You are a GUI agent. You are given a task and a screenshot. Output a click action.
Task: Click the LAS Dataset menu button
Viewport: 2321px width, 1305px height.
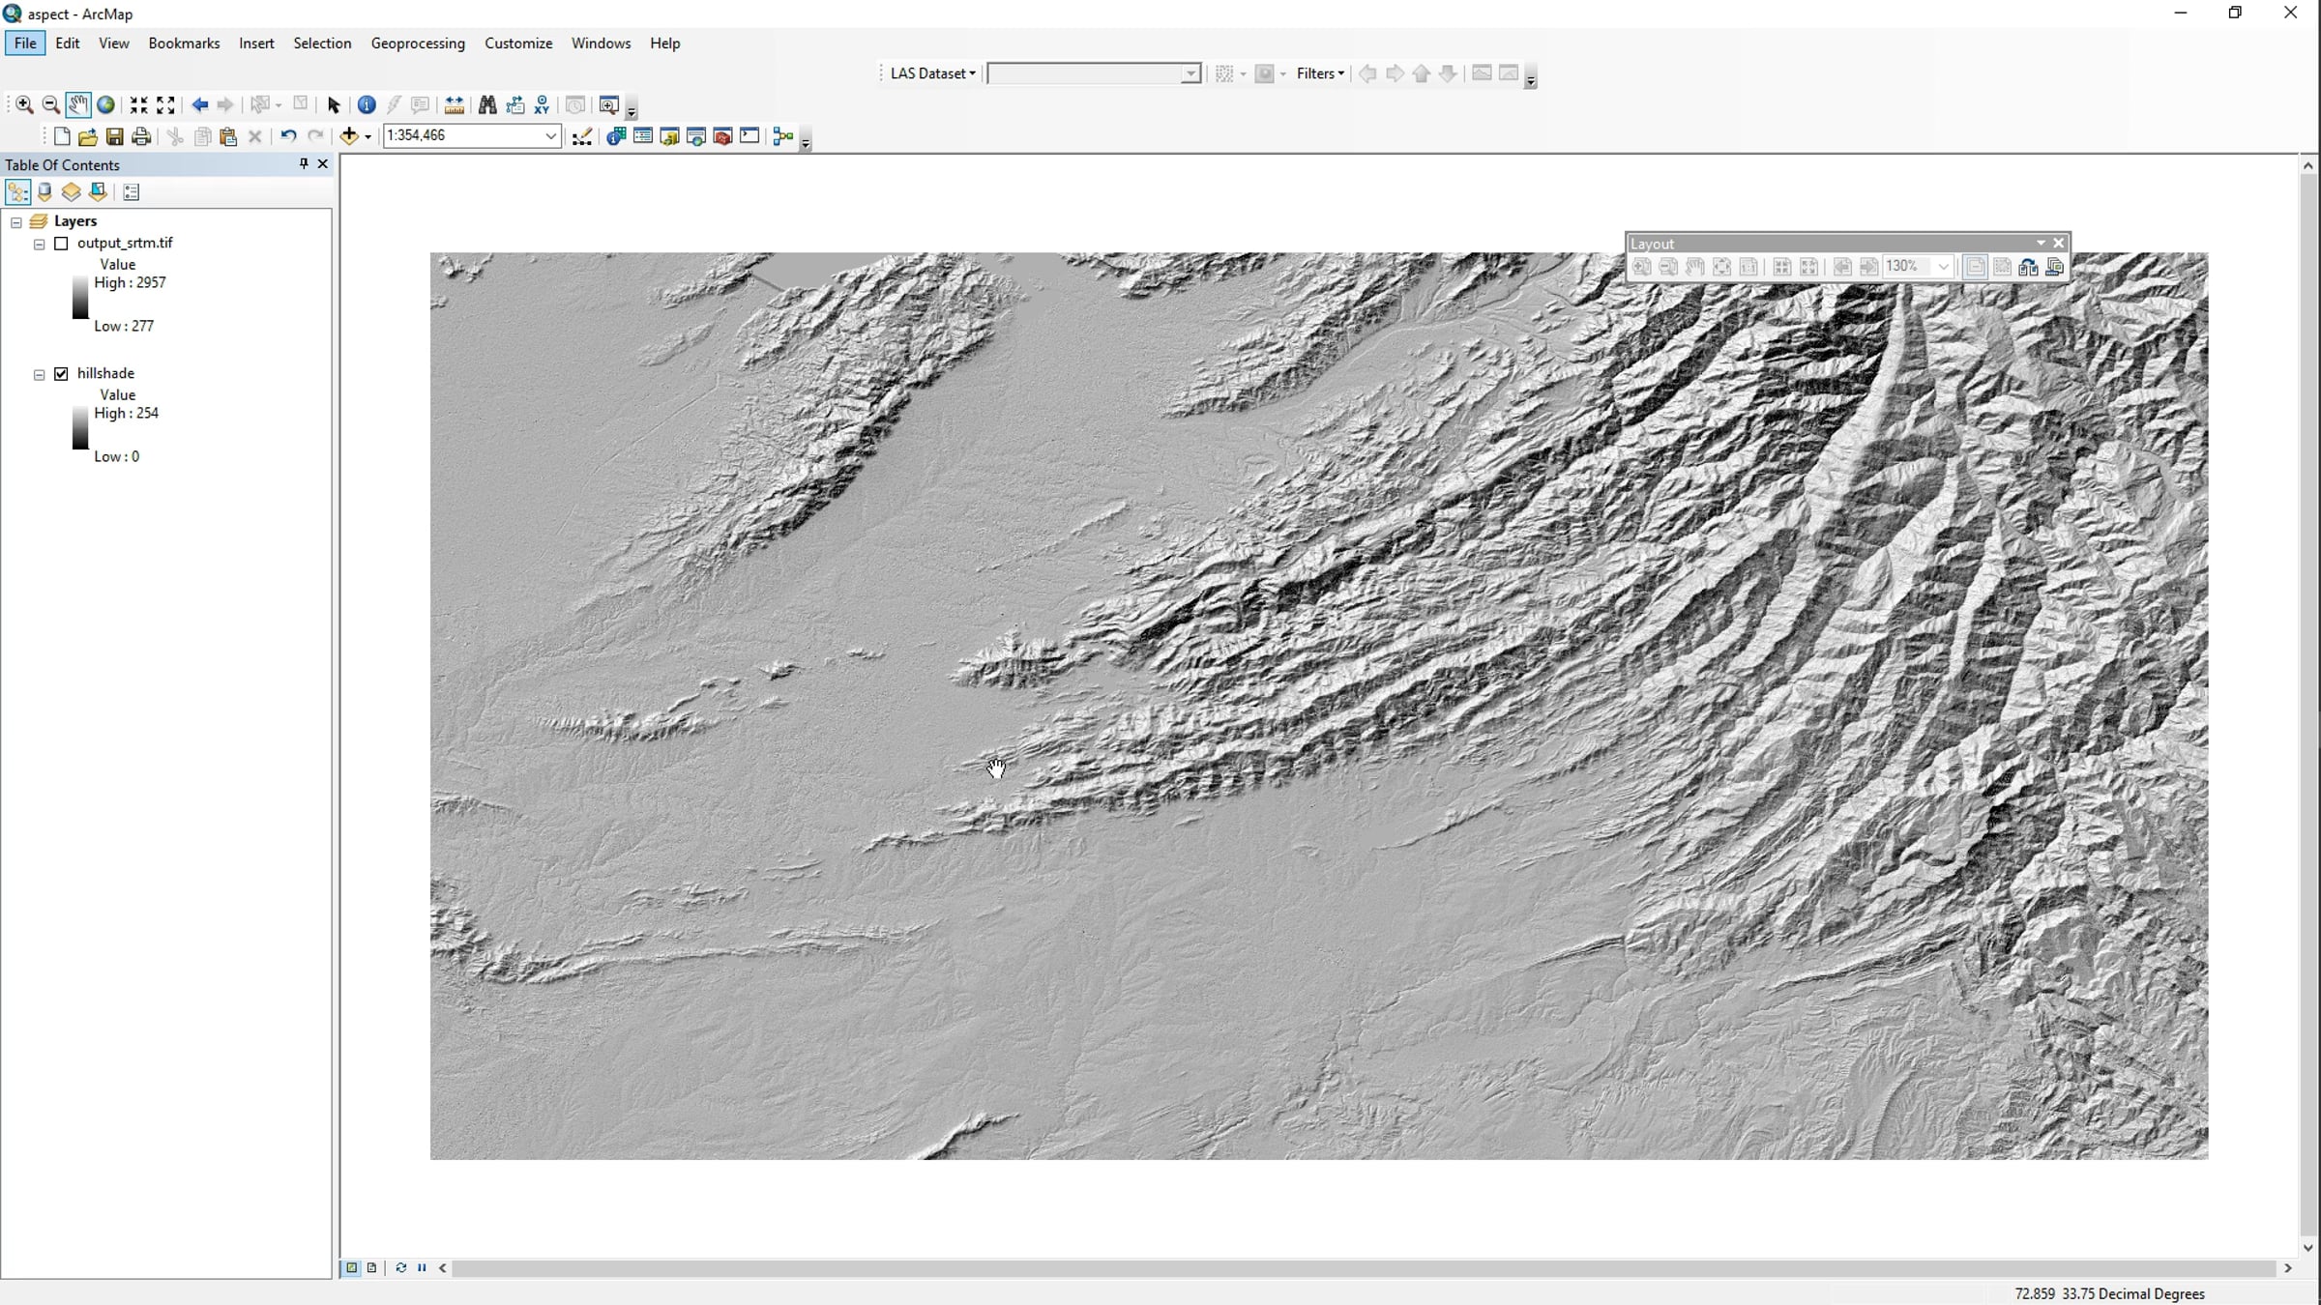click(x=931, y=73)
